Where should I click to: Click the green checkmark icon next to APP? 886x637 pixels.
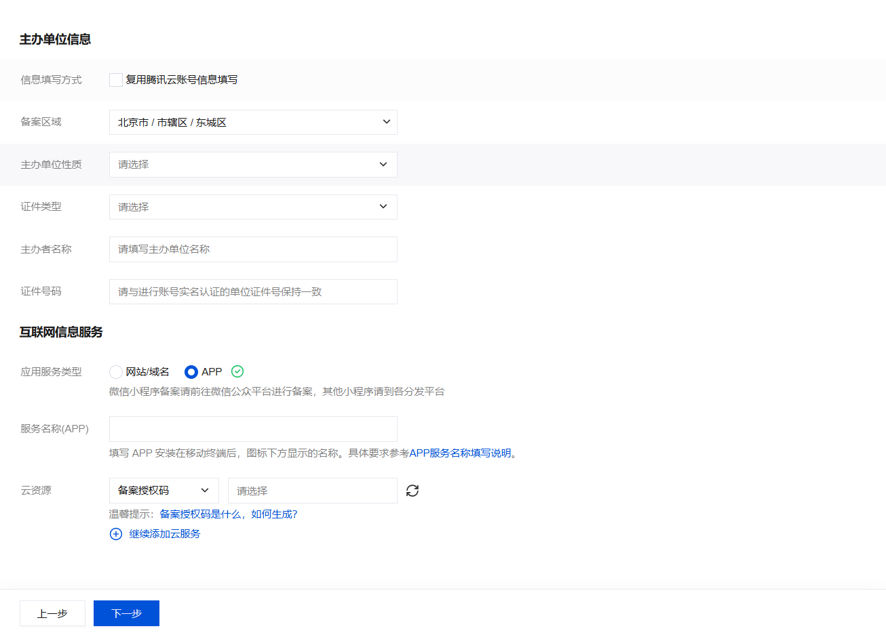pyautogui.click(x=237, y=371)
